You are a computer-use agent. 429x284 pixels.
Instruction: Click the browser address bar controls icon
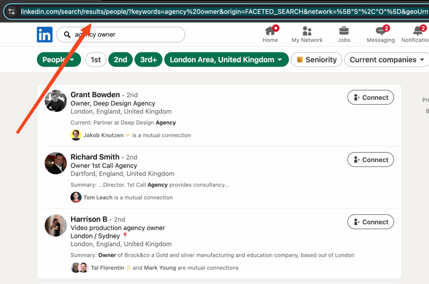12,12
